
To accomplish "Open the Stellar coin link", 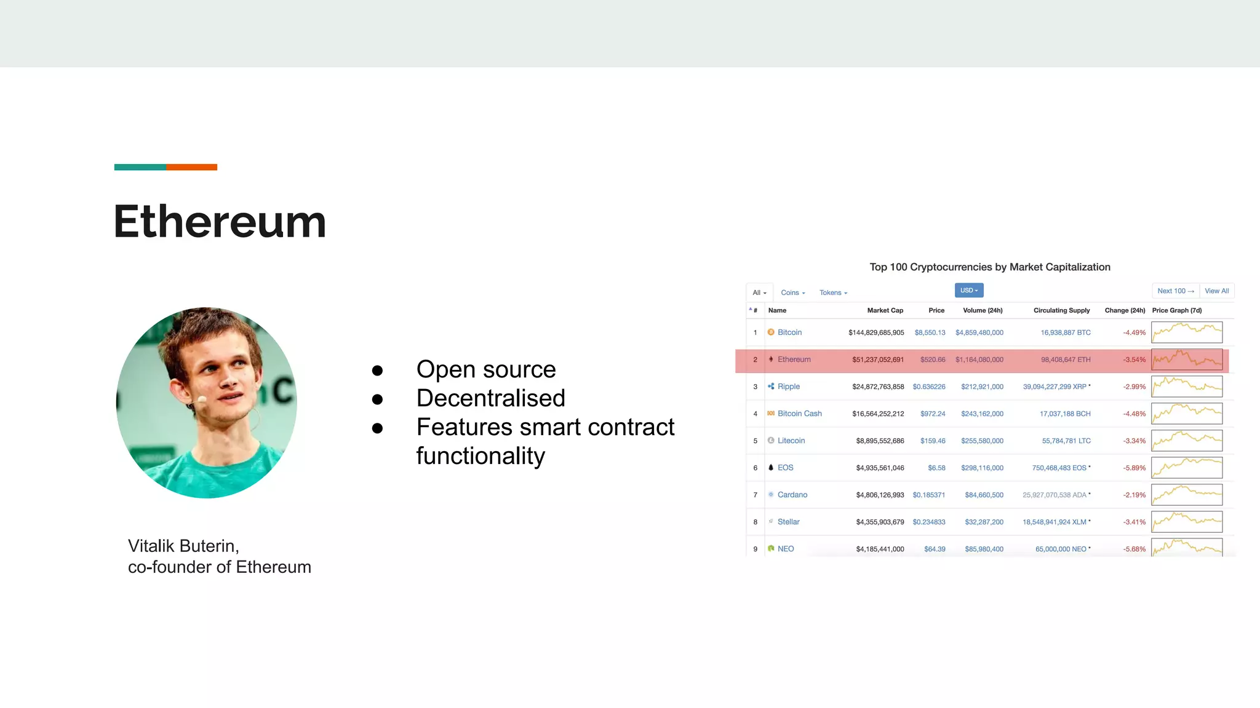I will (788, 522).
